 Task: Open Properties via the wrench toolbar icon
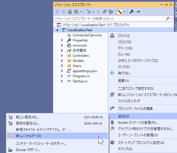(x=131, y=12)
